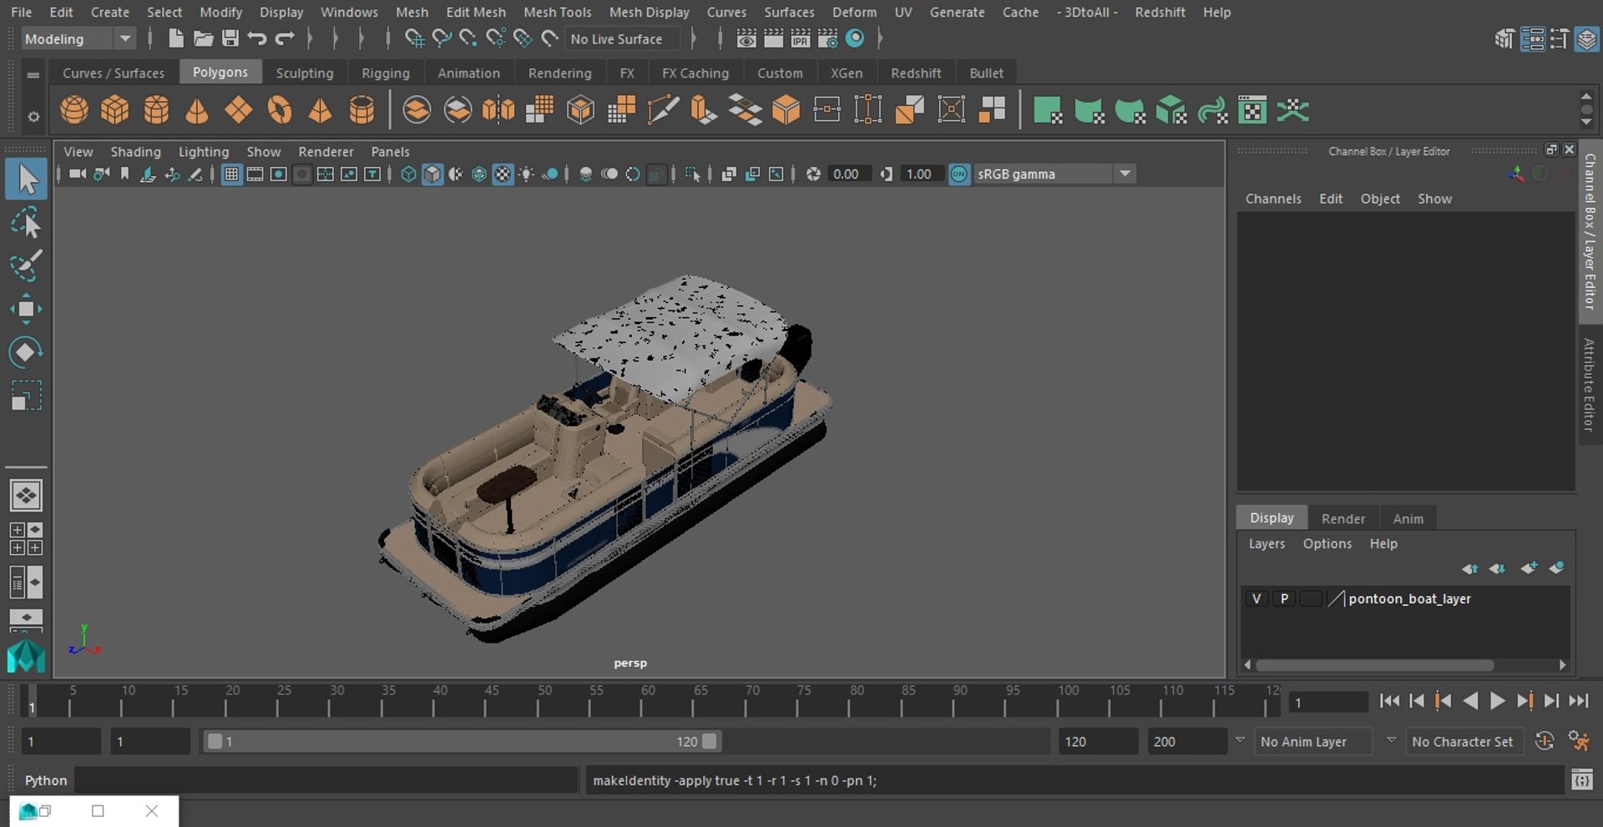Open the Layers menu in layer editor
The image size is (1603, 827).
(1267, 543)
